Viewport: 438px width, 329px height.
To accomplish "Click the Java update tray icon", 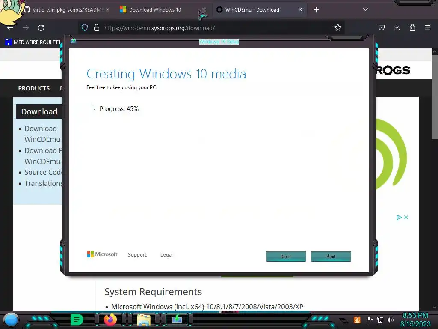I will tap(357, 320).
